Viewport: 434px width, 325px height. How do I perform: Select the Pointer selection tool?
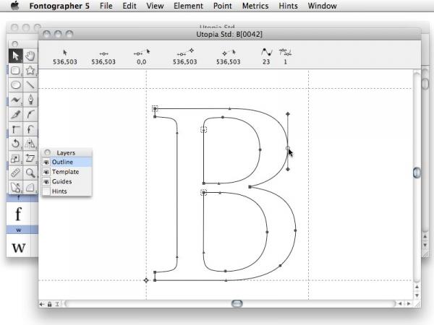point(16,56)
